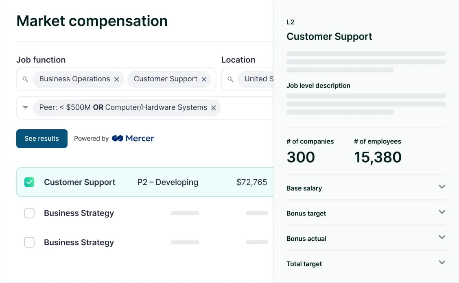The image size is (459, 283).
Task: Check the first Business Strategy checkbox
Action: pyautogui.click(x=29, y=213)
